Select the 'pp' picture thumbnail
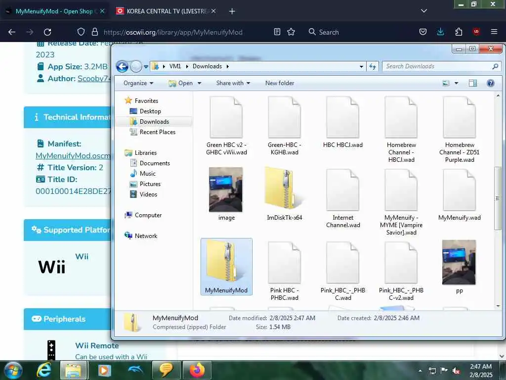This screenshot has width=506, height=380. pyautogui.click(x=459, y=267)
